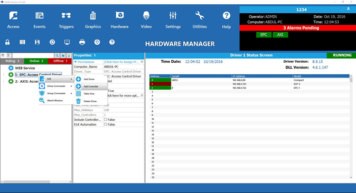The height and width of the screenshot is (193, 356).
Task: Click the Offline: 1 status filter
Action: tap(60, 61)
